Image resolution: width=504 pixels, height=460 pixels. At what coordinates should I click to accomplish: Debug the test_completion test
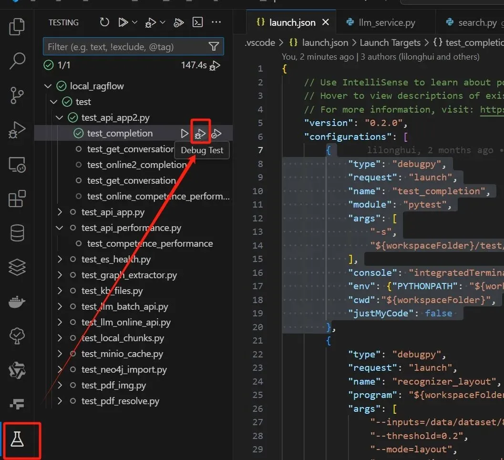pyautogui.click(x=200, y=134)
